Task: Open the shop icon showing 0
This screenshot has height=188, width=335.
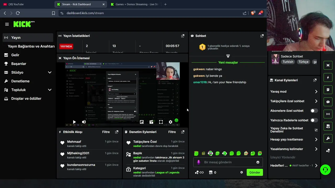Action: pyautogui.click(x=213, y=172)
